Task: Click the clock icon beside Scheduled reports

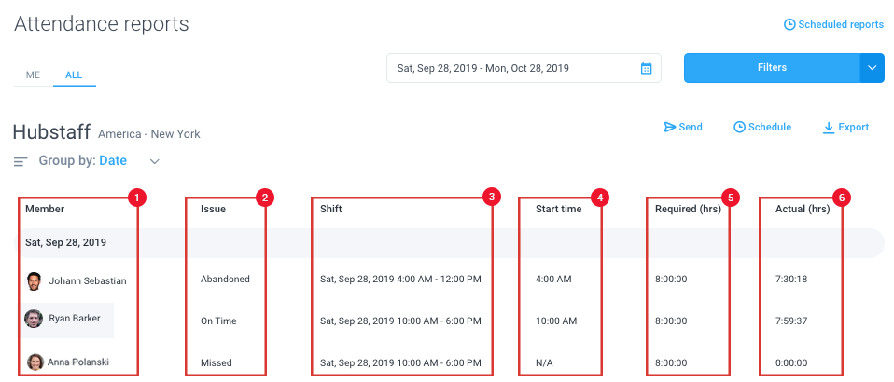Action: [x=789, y=24]
